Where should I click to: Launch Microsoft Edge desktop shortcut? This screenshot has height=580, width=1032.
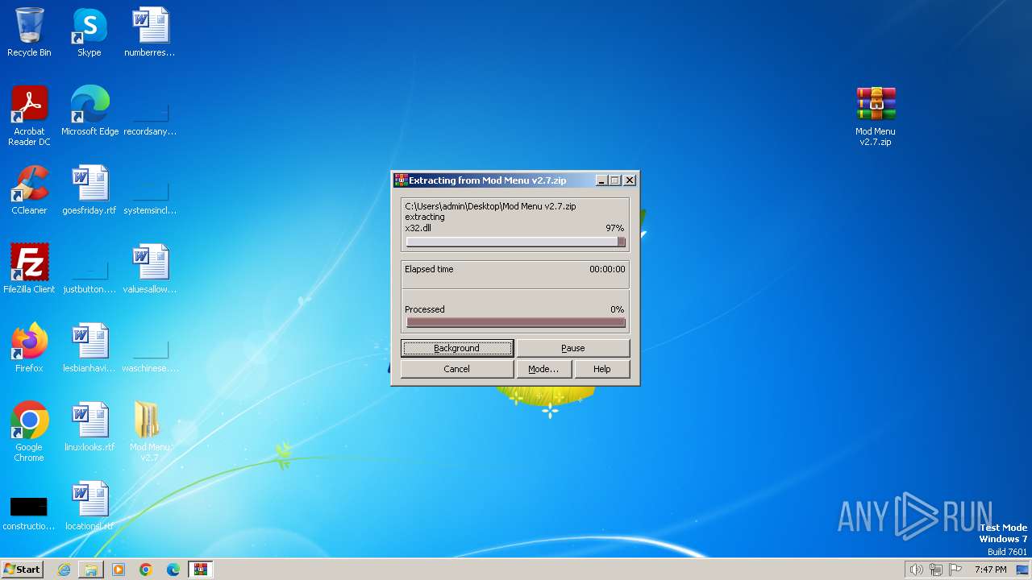[x=89, y=111]
